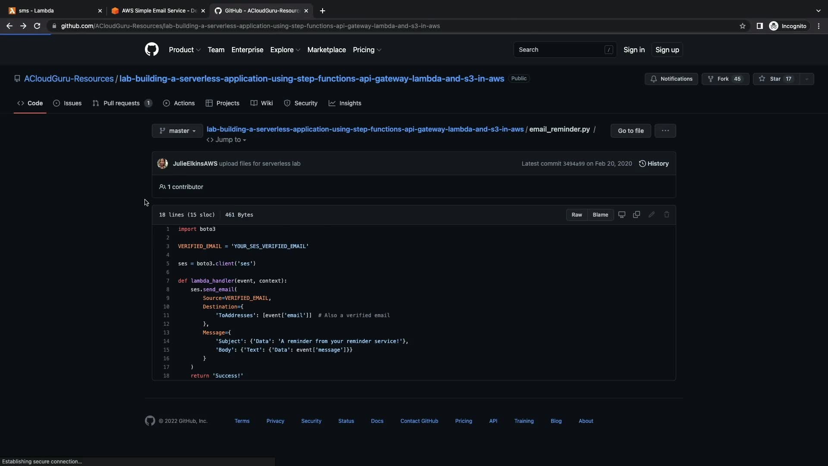The image size is (828, 466).
Task: Open file in GitHub Desktop icon
Action: click(x=621, y=214)
